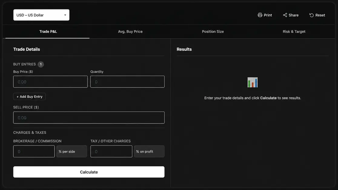
Task: Click the buy entries count badge 1
Action: pos(41,64)
